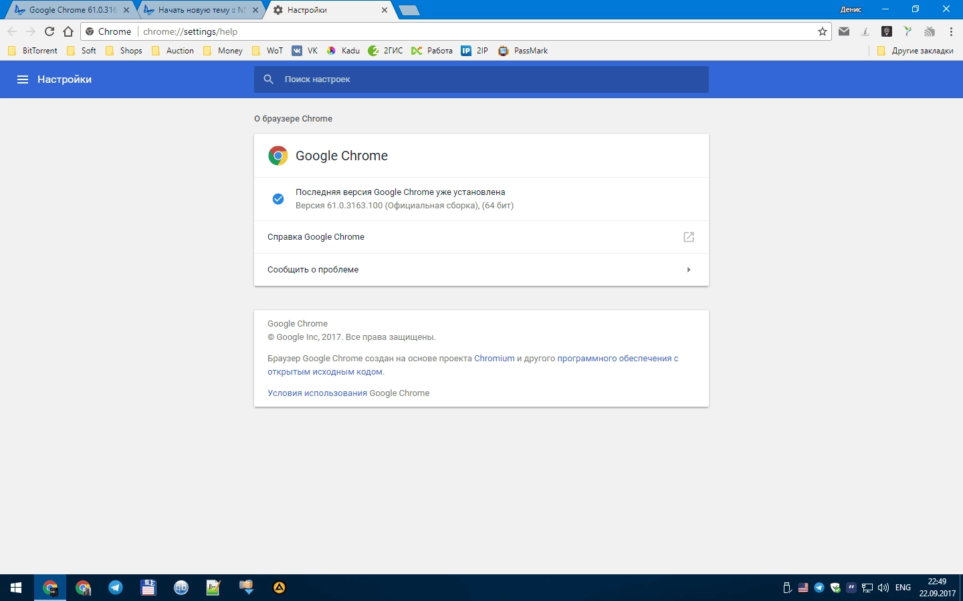Open AIMP from the taskbar

click(280, 588)
